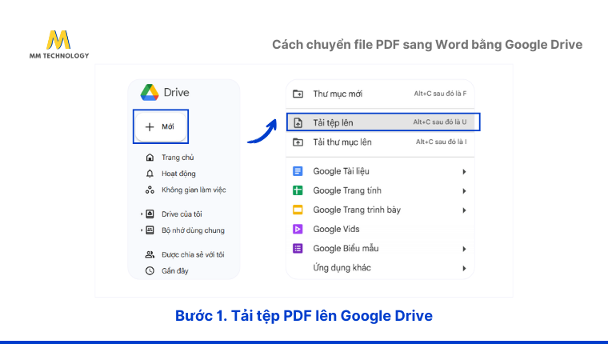
Task: Expand the Bộ nhớ dùng chung tree arrow
Action: pyautogui.click(x=142, y=230)
